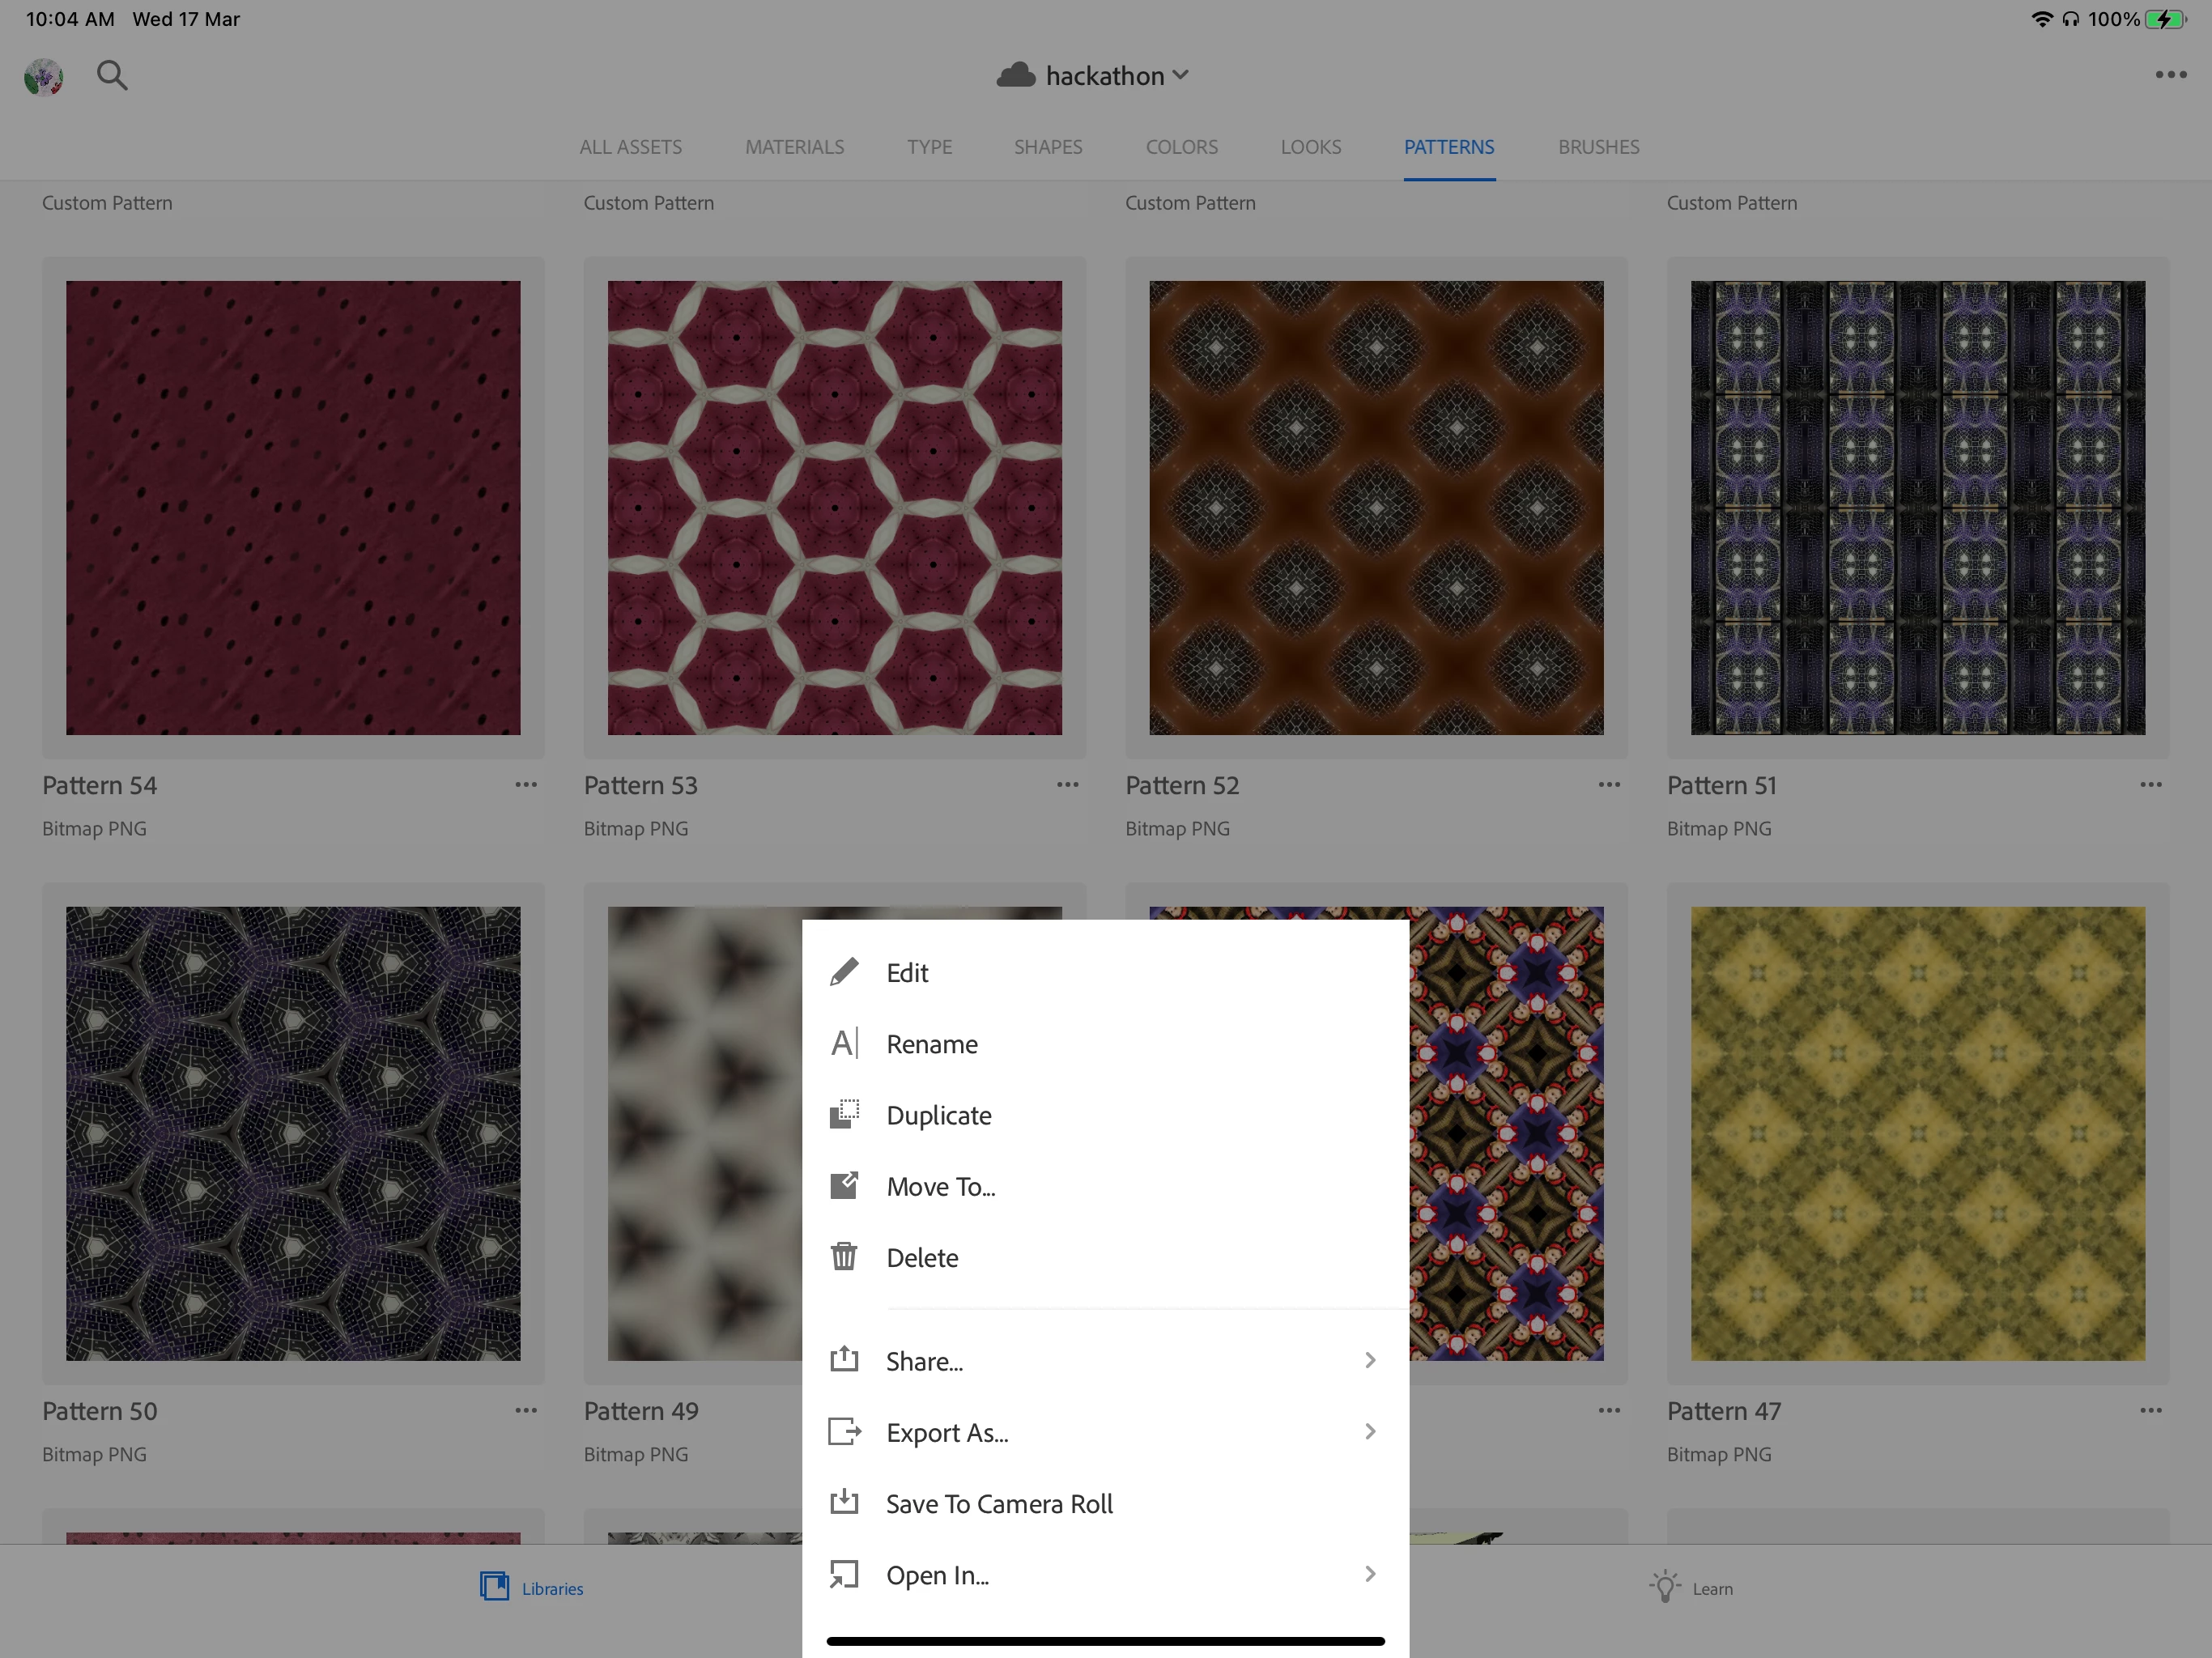Tap the Learn lightbulb icon
Screen dimensions: 2212x1658
pyautogui.click(x=1664, y=1588)
